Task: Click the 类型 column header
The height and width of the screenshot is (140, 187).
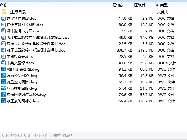Action: 164,5
